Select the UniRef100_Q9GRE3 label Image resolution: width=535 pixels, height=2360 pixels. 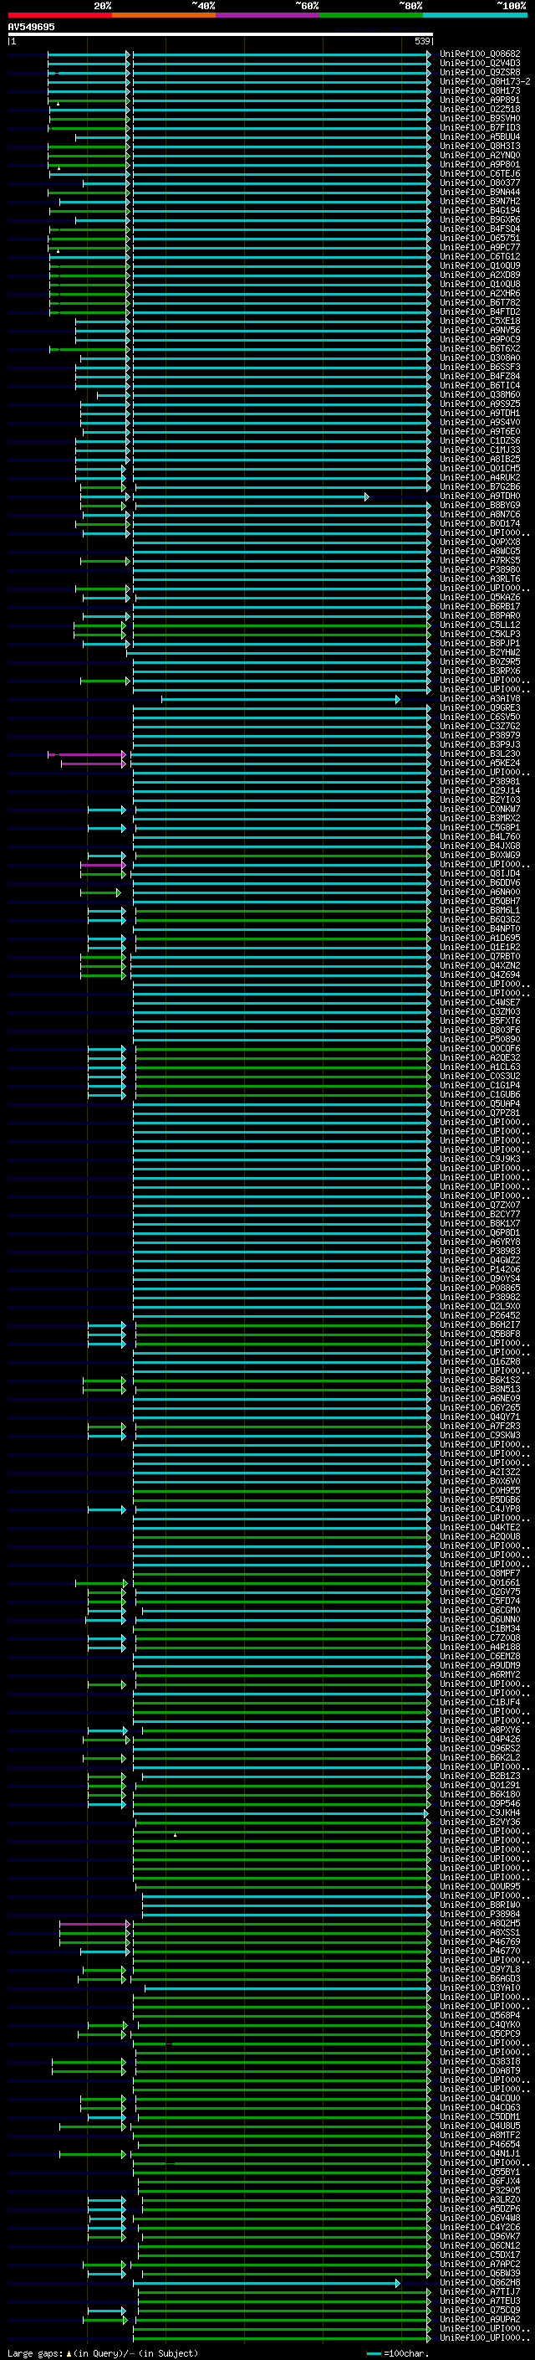pos(480,708)
